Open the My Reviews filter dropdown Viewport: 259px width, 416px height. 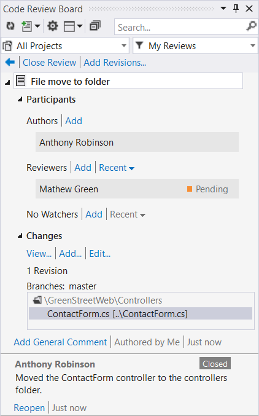coord(195,45)
